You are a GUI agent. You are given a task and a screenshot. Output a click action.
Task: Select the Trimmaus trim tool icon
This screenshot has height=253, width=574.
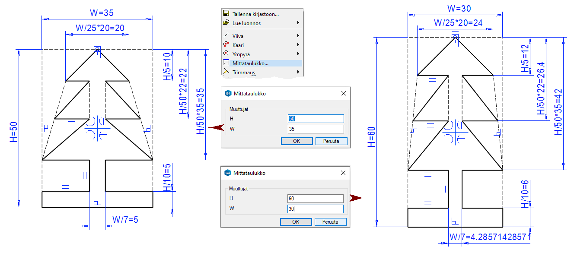(226, 72)
